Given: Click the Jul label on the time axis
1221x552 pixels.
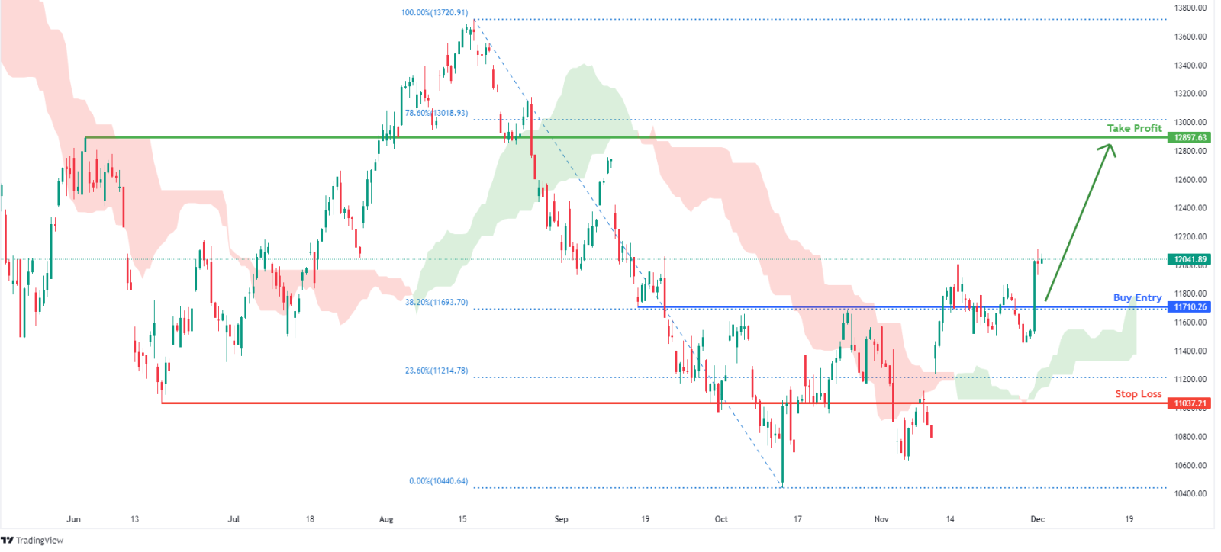Looking at the screenshot, I should click(234, 519).
